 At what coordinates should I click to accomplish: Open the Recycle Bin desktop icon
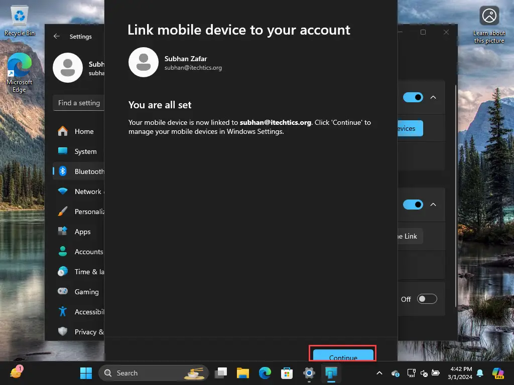click(20, 21)
